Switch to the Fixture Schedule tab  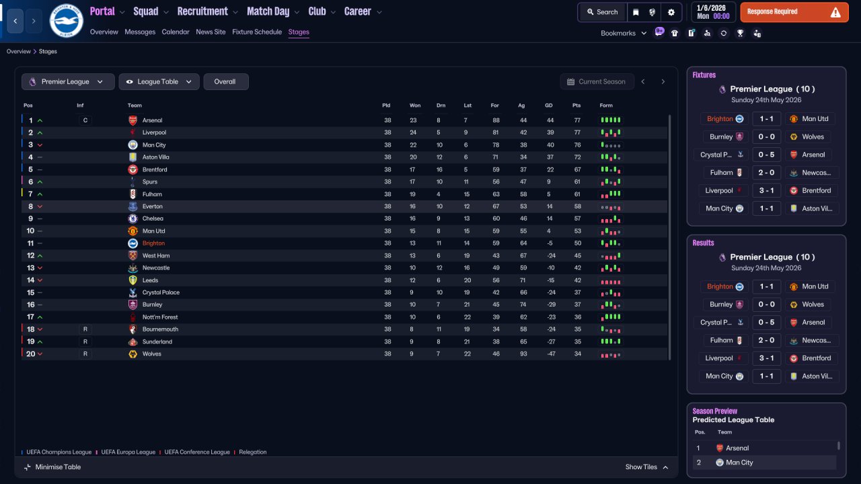tap(257, 32)
